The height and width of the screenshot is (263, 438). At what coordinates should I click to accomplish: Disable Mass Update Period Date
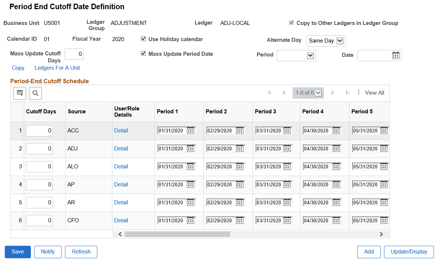143,54
